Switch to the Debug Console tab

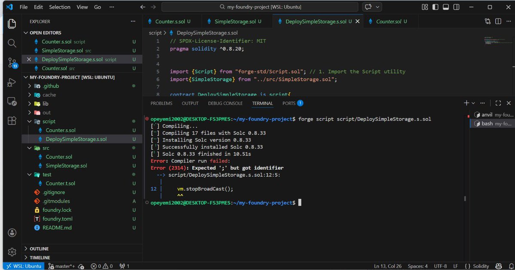[x=225, y=103]
